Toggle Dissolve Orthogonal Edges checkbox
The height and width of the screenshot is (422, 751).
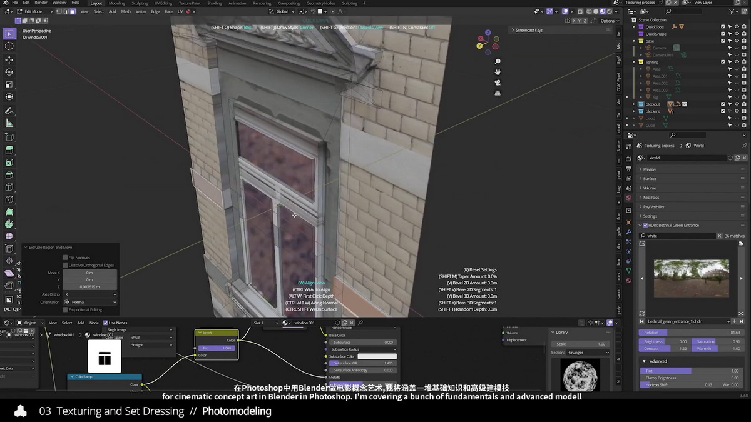[65, 265]
